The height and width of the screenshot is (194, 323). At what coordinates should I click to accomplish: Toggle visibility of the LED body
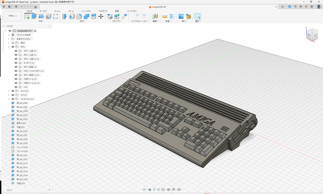point(16,87)
